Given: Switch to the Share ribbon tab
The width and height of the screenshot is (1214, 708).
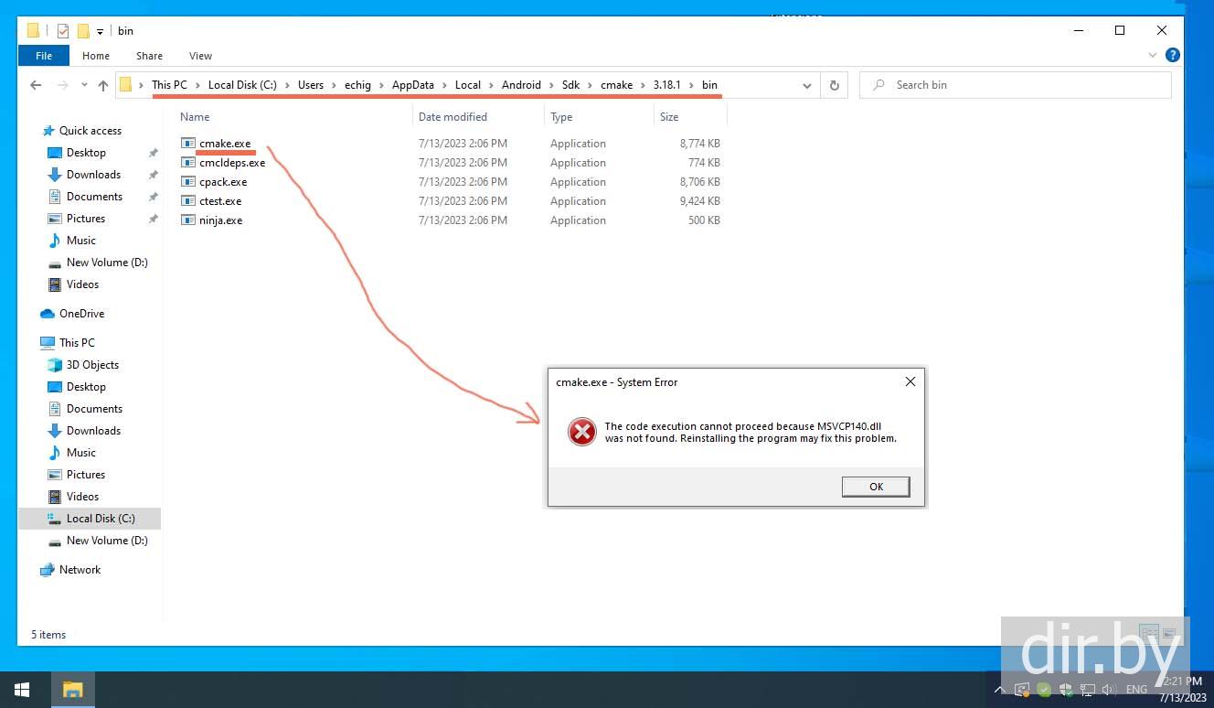Looking at the screenshot, I should (x=149, y=56).
